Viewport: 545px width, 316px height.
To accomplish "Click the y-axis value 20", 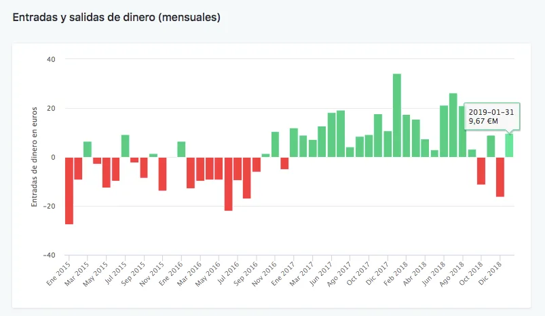I will click(x=51, y=108).
